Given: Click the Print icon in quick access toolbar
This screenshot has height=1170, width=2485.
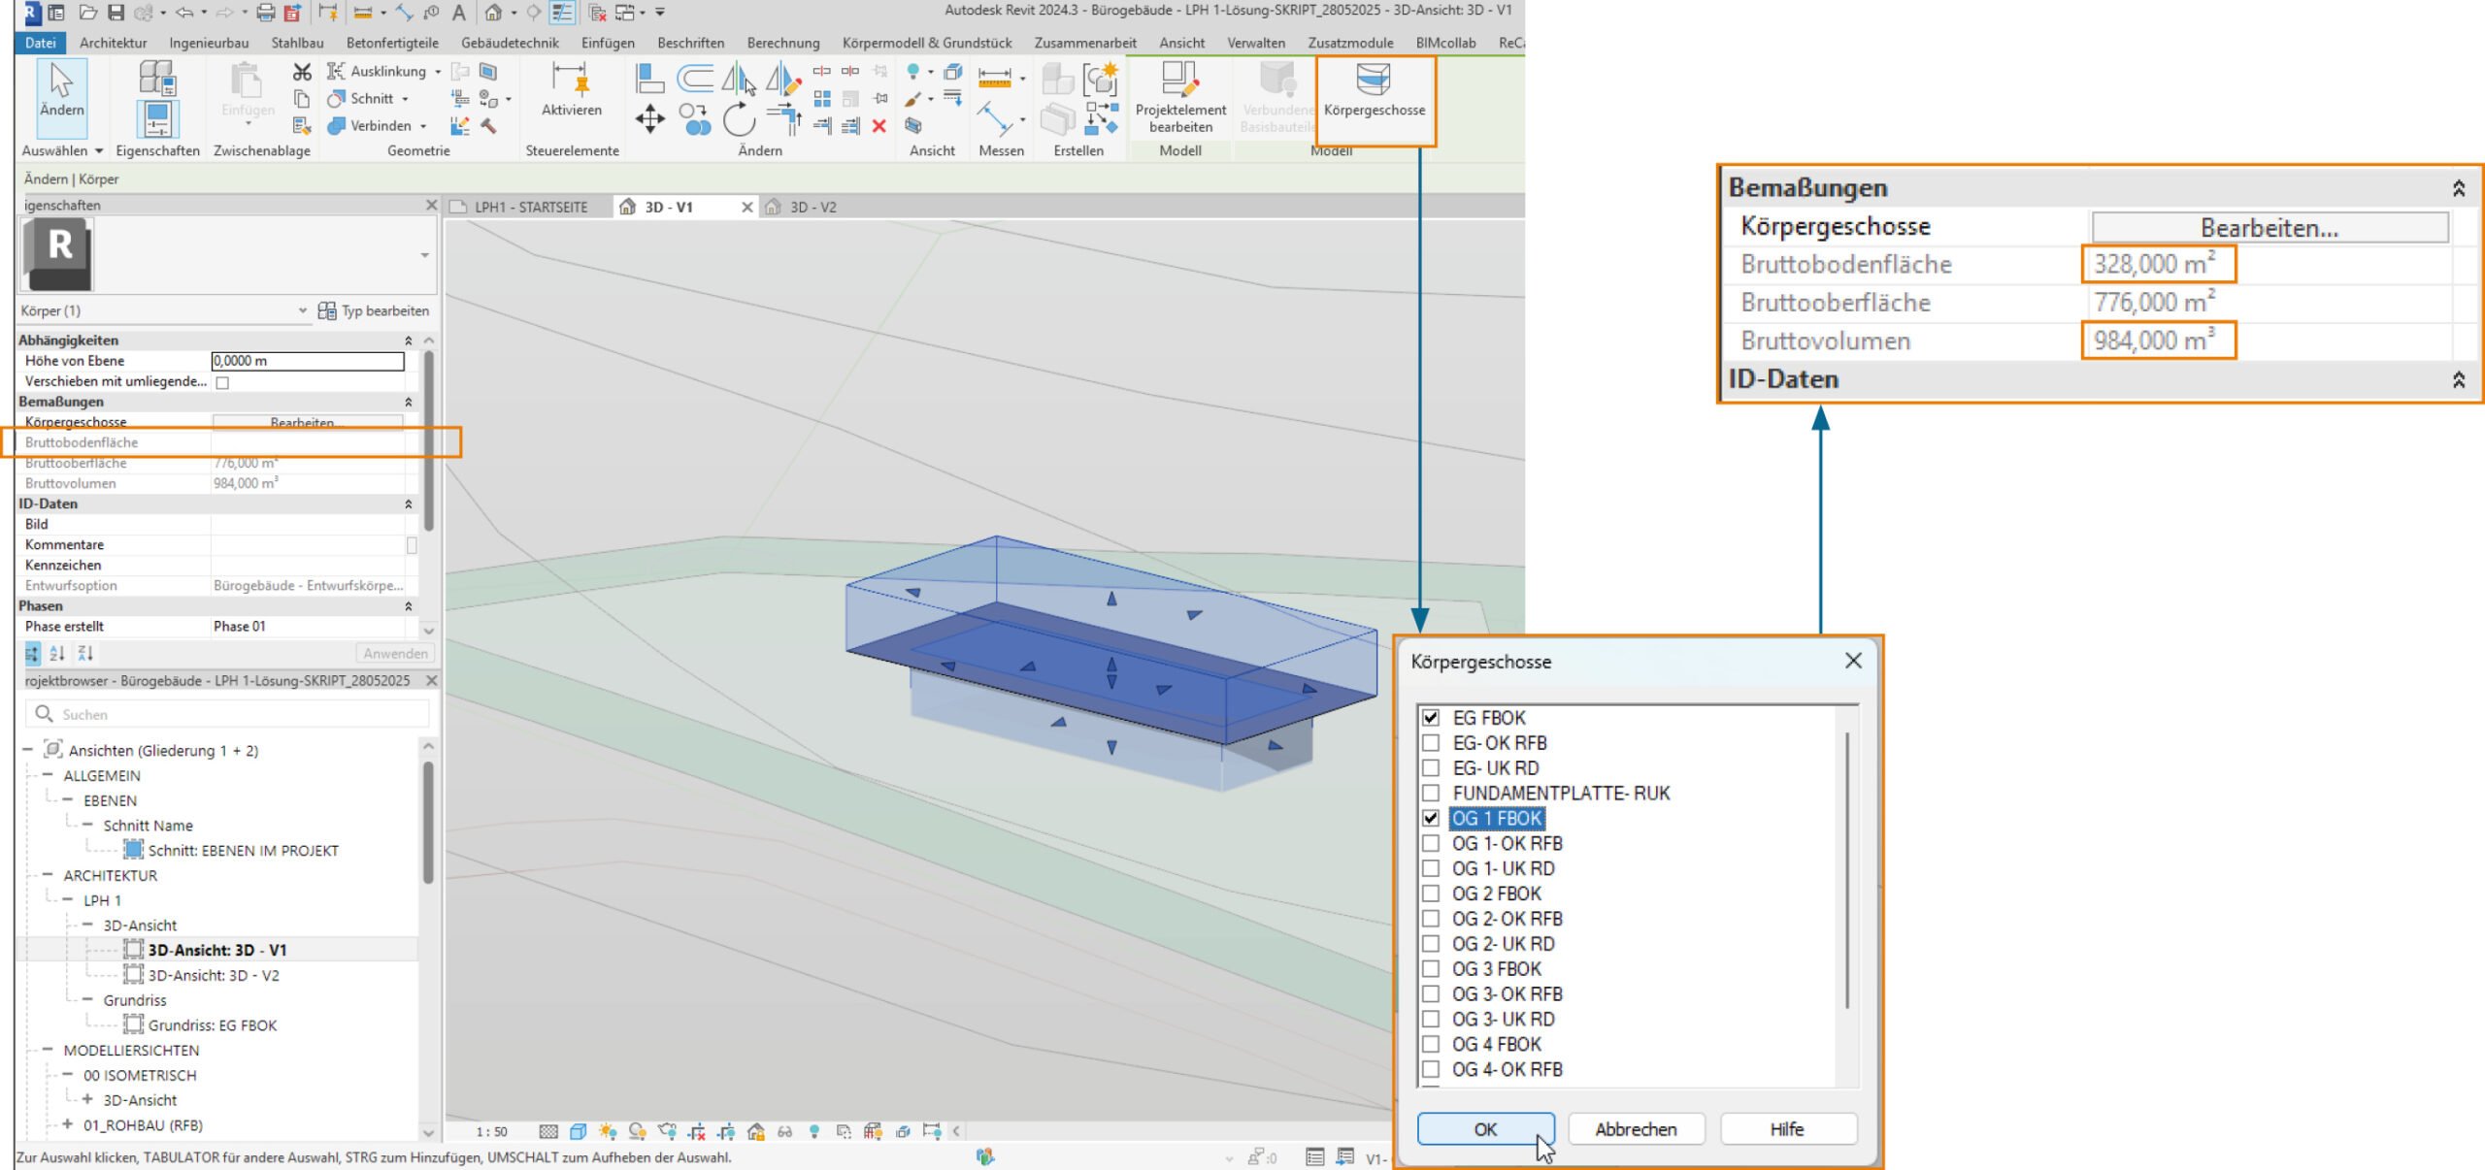Looking at the screenshot, I should tap(265, 13).
